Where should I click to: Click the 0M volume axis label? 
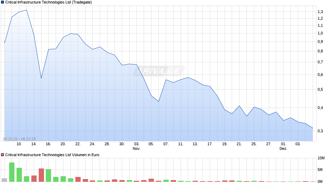click(320, 181)
